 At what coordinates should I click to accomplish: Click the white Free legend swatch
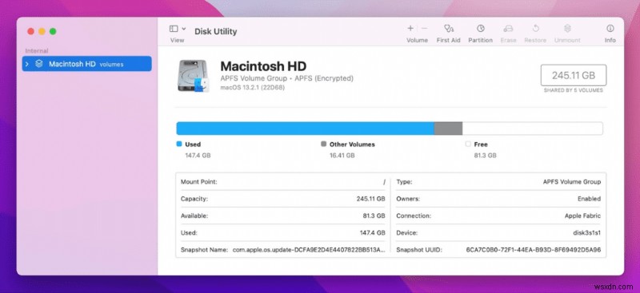coord(468,144)
